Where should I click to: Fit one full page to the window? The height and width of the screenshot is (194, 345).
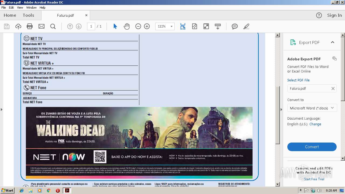coord(195,26)
